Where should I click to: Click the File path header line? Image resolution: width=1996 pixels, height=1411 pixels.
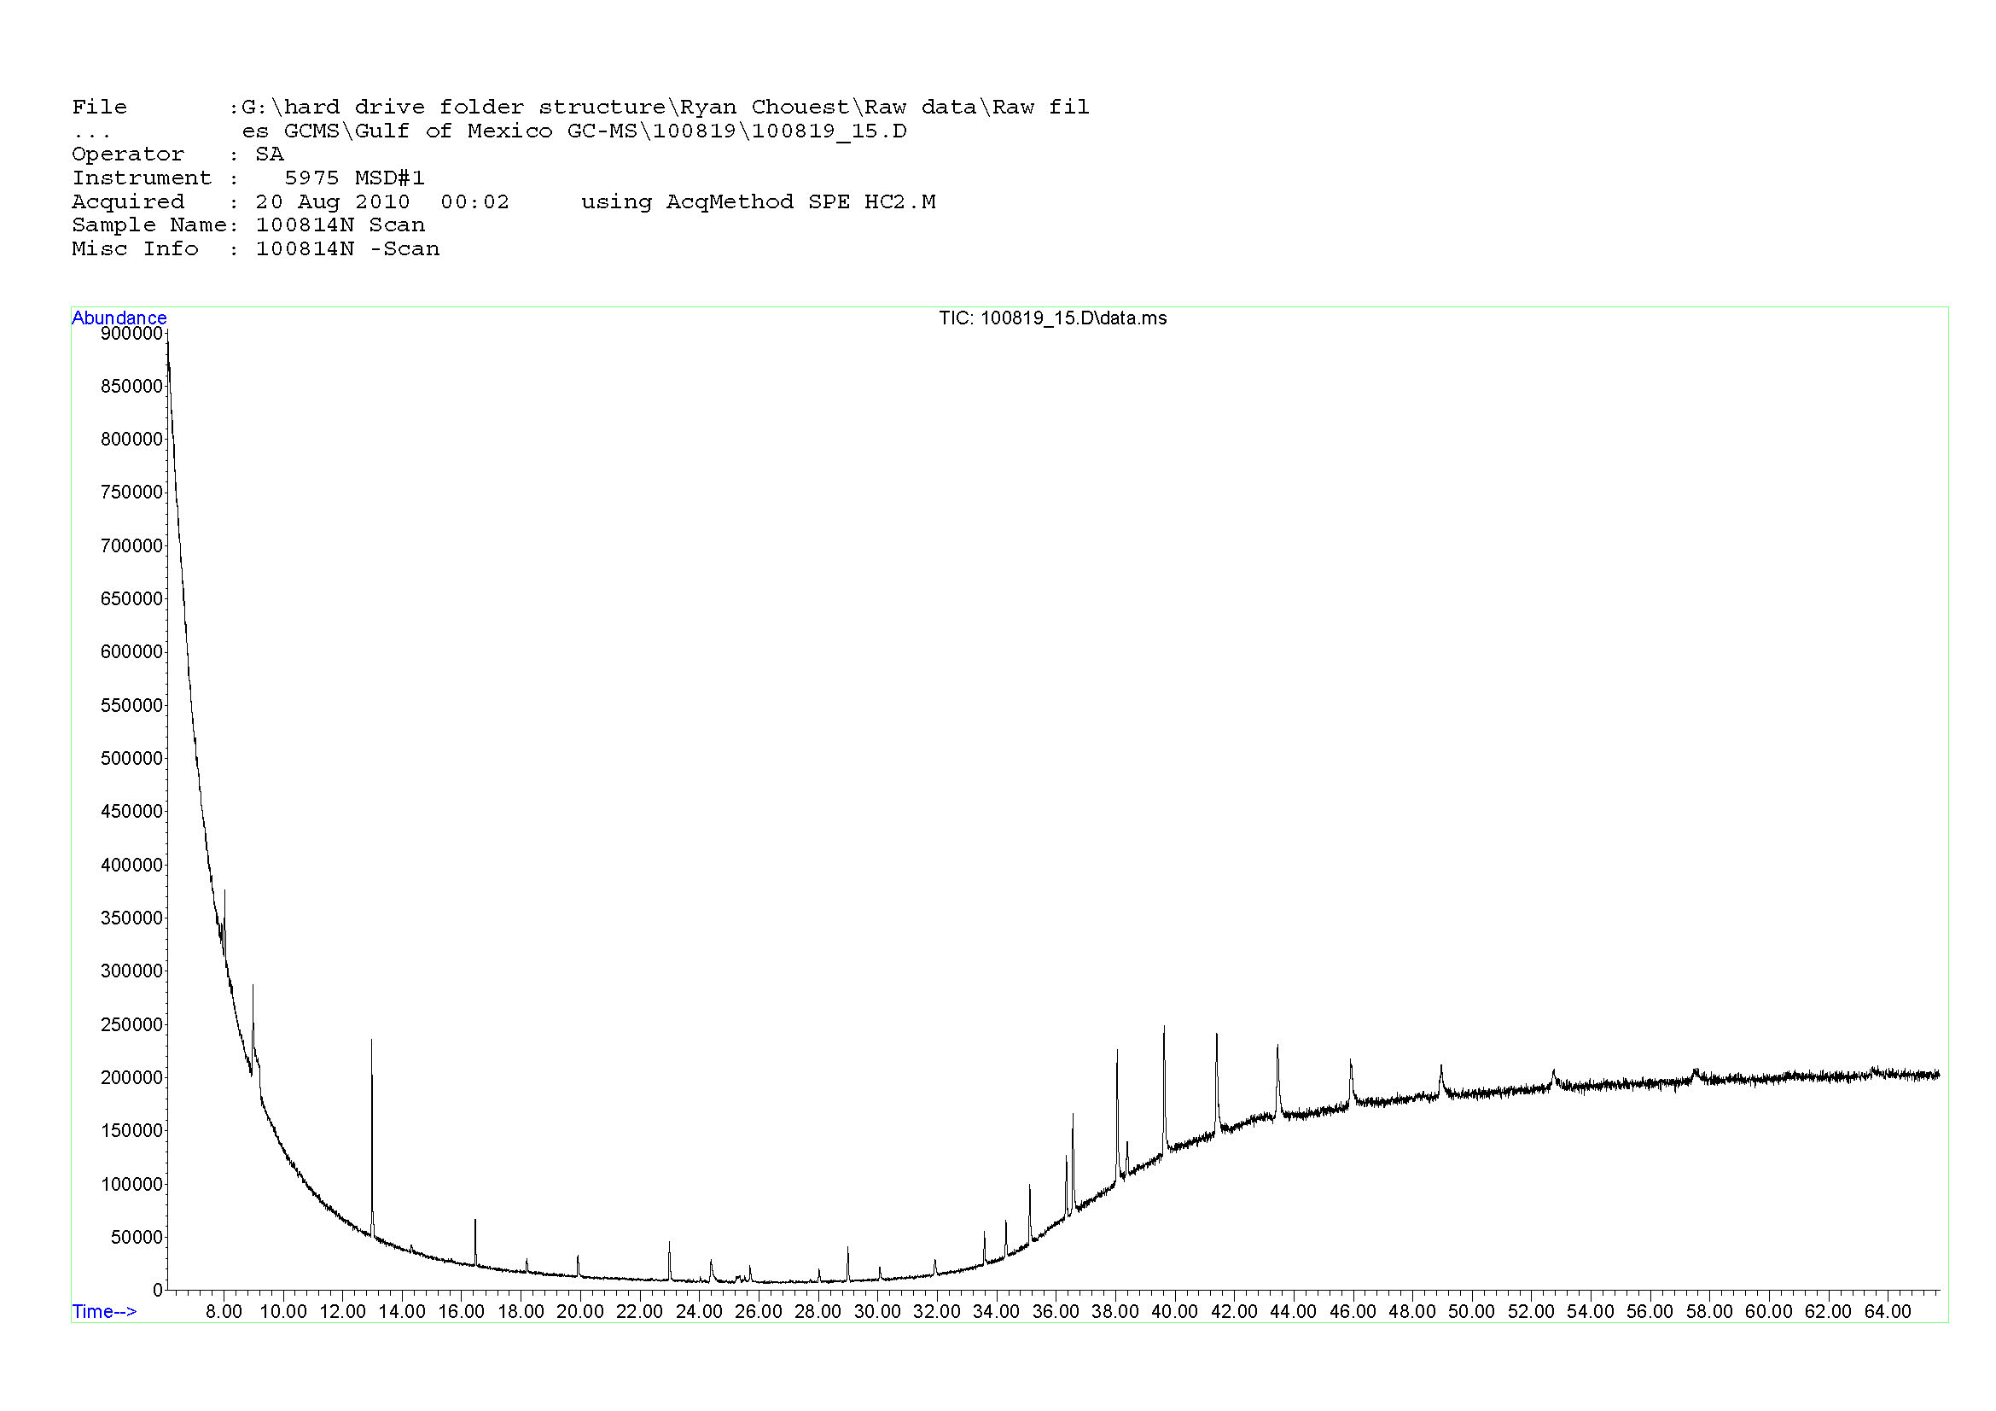[579, 107]
